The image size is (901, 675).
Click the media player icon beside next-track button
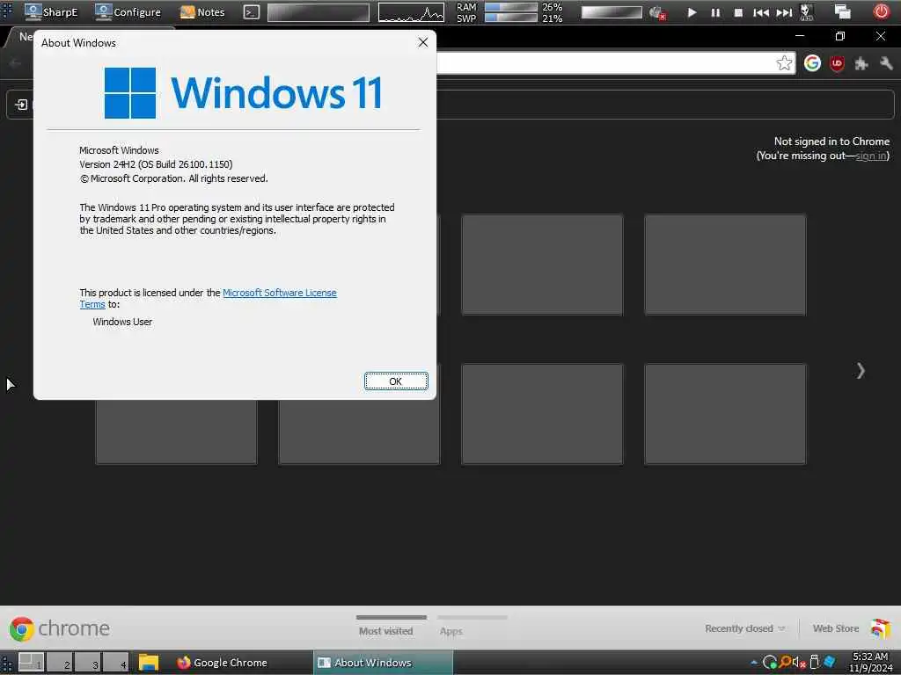point(807,12)
